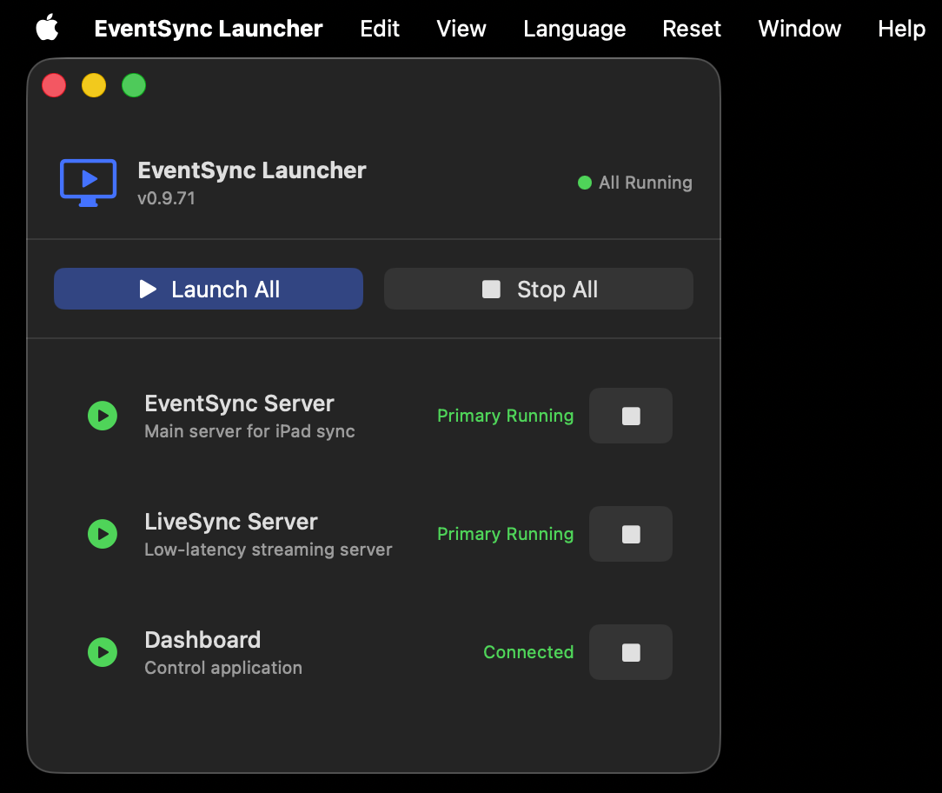The width and height of the screenshot is (942, 793).
Task: Click the EventSync Launcher header title
Action: click(x=252, y=170)
